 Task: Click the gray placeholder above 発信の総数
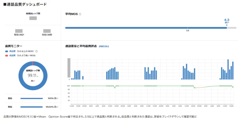pyautogui.click(x=47, y=31)
